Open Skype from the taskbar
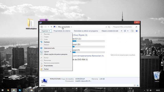The height and width of the screenshot is (92, 164). pyautogui.click(x=20, y=90)
